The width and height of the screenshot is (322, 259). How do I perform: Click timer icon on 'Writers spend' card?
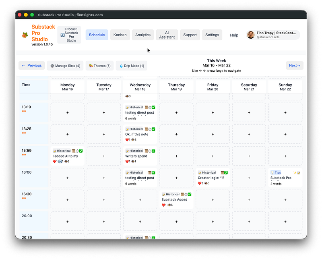point(150,151)
